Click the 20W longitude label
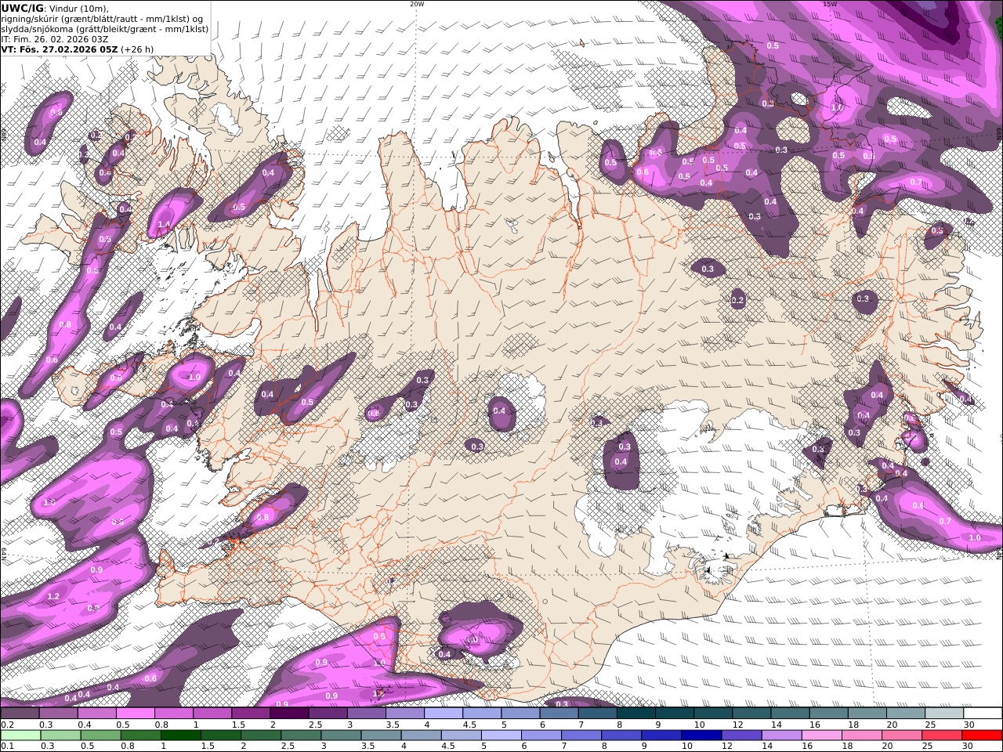Viewport: 1003px width, 752px height. (x=417, y=4)
